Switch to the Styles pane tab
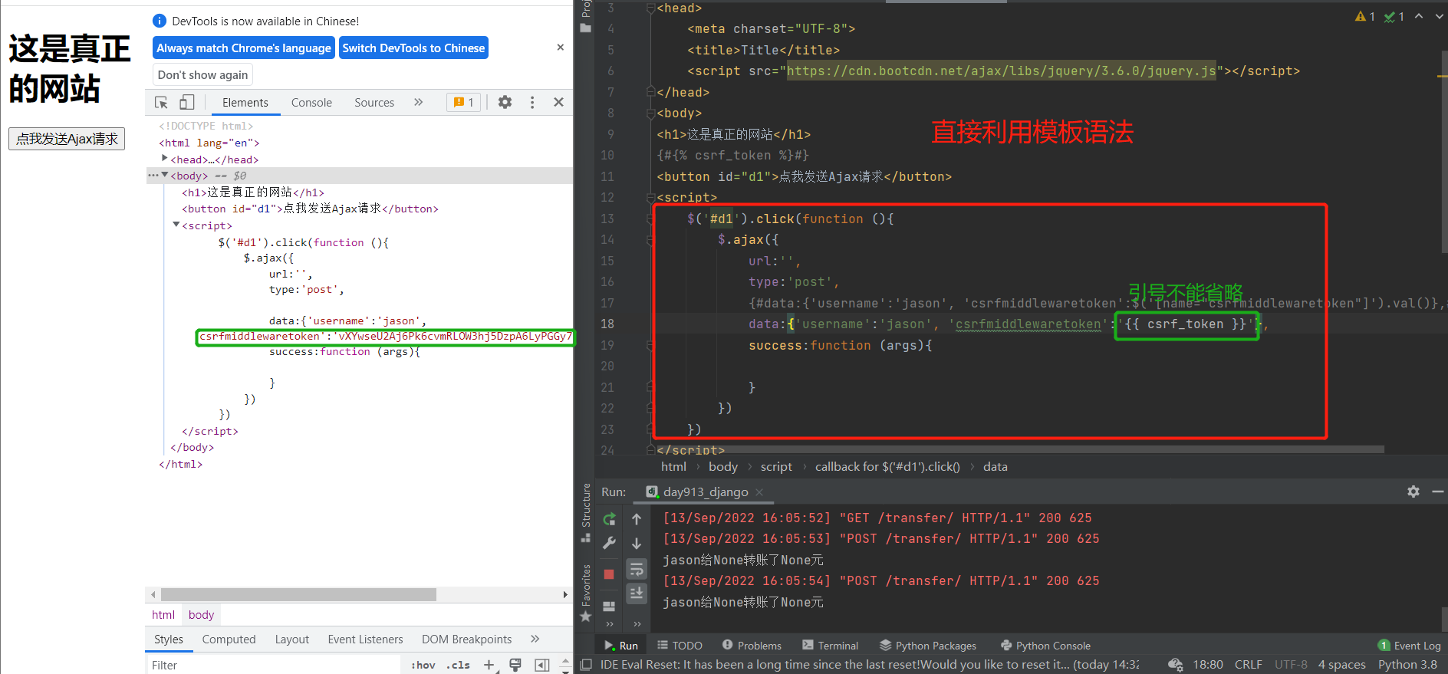Screen dimensions: 1448x674 (169, 639)
